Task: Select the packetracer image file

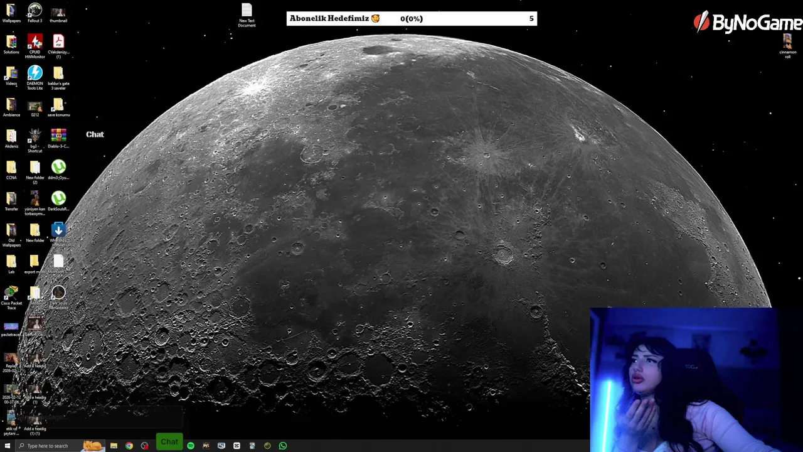Action: pos(11,329)
